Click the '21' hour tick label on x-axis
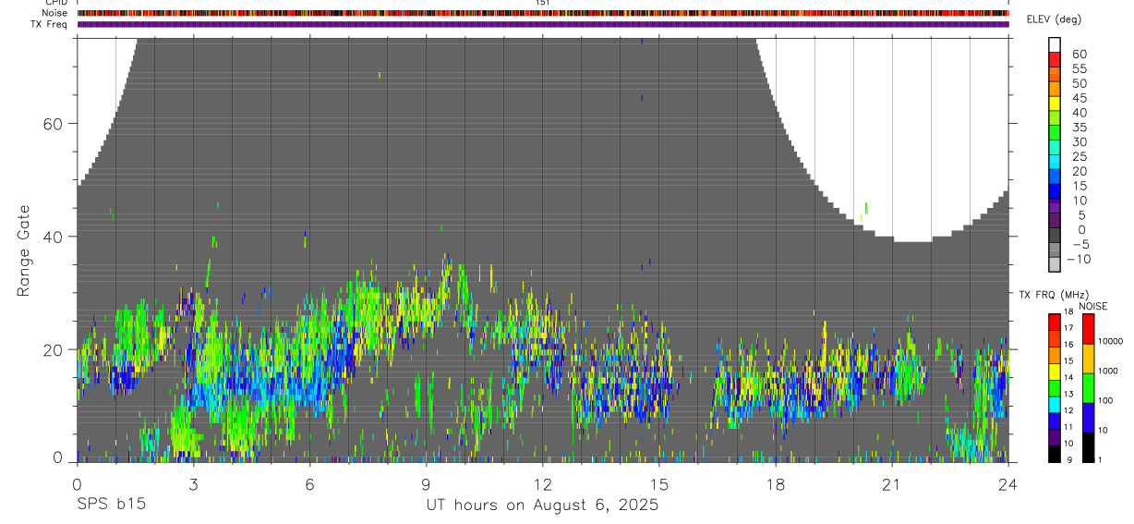This screenshot has height=524, width=1134. tap(892, 484)
